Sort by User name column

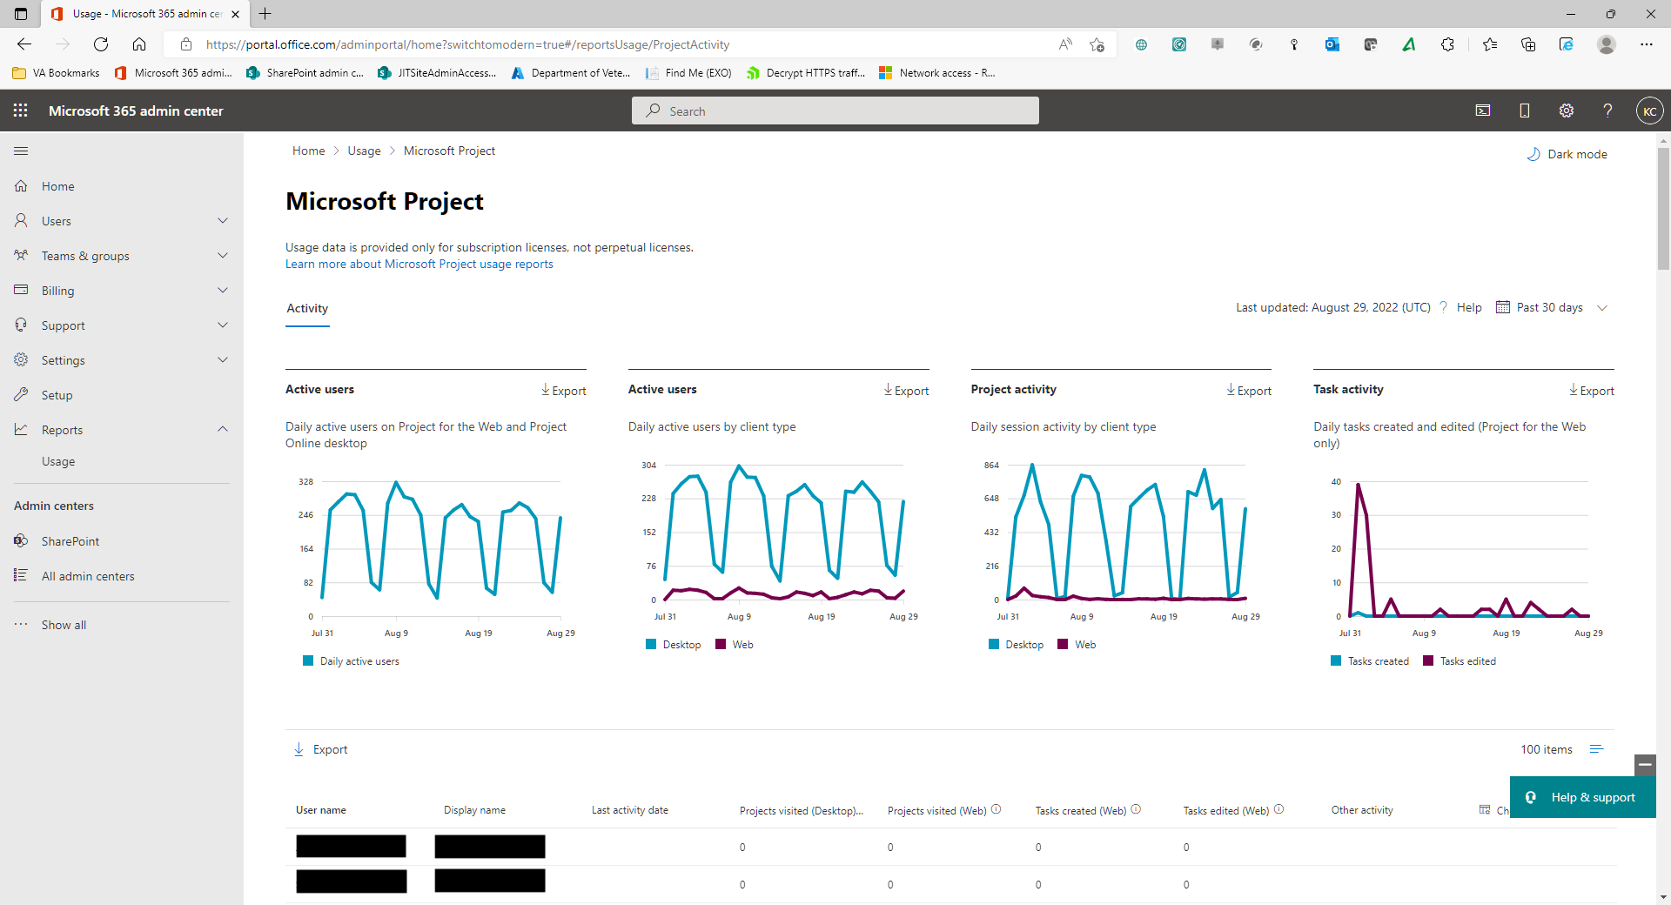tap(321, 810)
